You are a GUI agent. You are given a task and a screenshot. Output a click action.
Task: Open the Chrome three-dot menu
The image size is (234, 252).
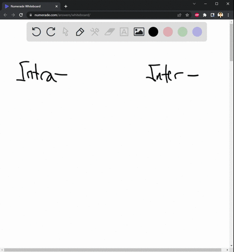coord(228,15)
